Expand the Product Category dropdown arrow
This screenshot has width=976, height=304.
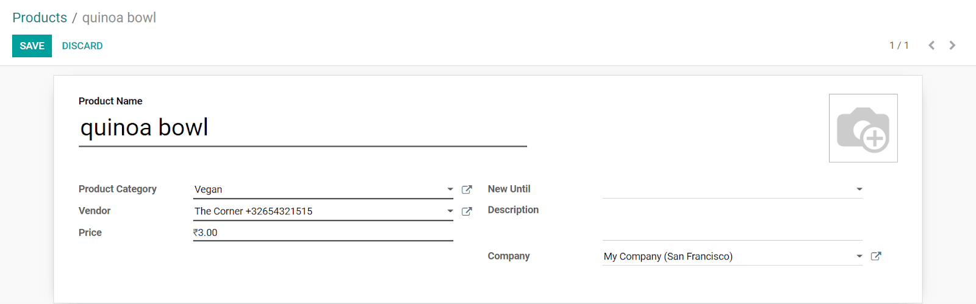450,189
